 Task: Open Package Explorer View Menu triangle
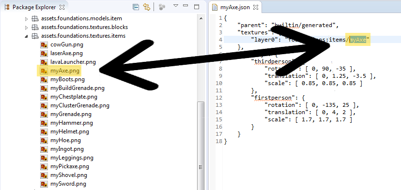176,6
